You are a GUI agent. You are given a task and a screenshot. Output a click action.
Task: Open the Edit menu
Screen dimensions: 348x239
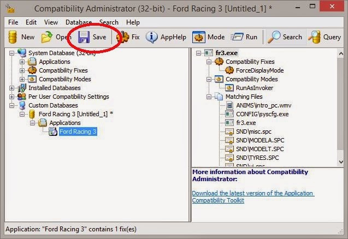pyautogui.click(x=31, y=22)
